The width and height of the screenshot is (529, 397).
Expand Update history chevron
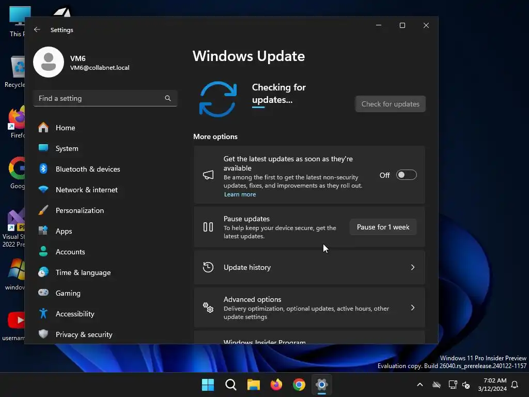click(x=413, y=267)
